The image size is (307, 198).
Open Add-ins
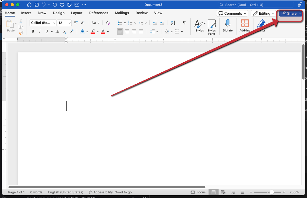tap(245, 26)
